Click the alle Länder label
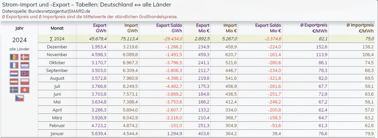This screenshot has width=378, height=138. point(19,49)
